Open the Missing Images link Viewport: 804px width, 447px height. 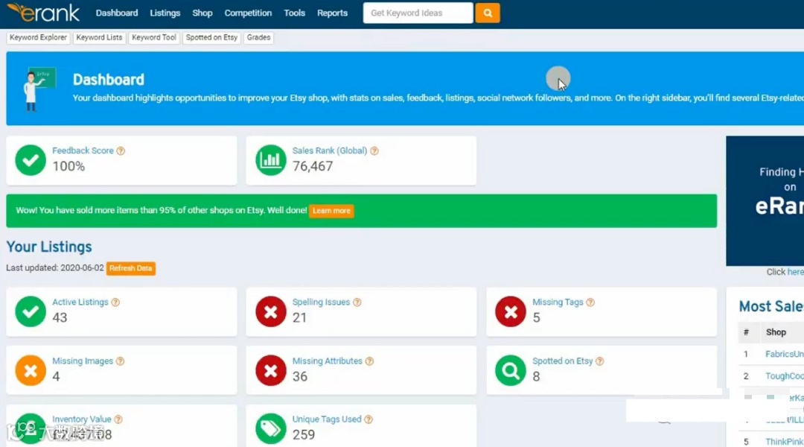tap(83, 361)
